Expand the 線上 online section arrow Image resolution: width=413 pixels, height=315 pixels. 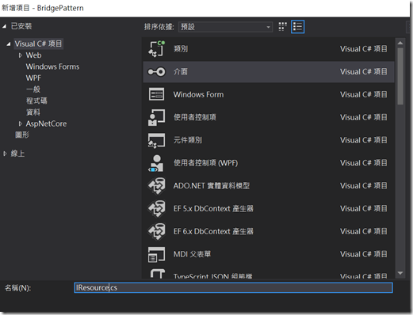(5, 154)
